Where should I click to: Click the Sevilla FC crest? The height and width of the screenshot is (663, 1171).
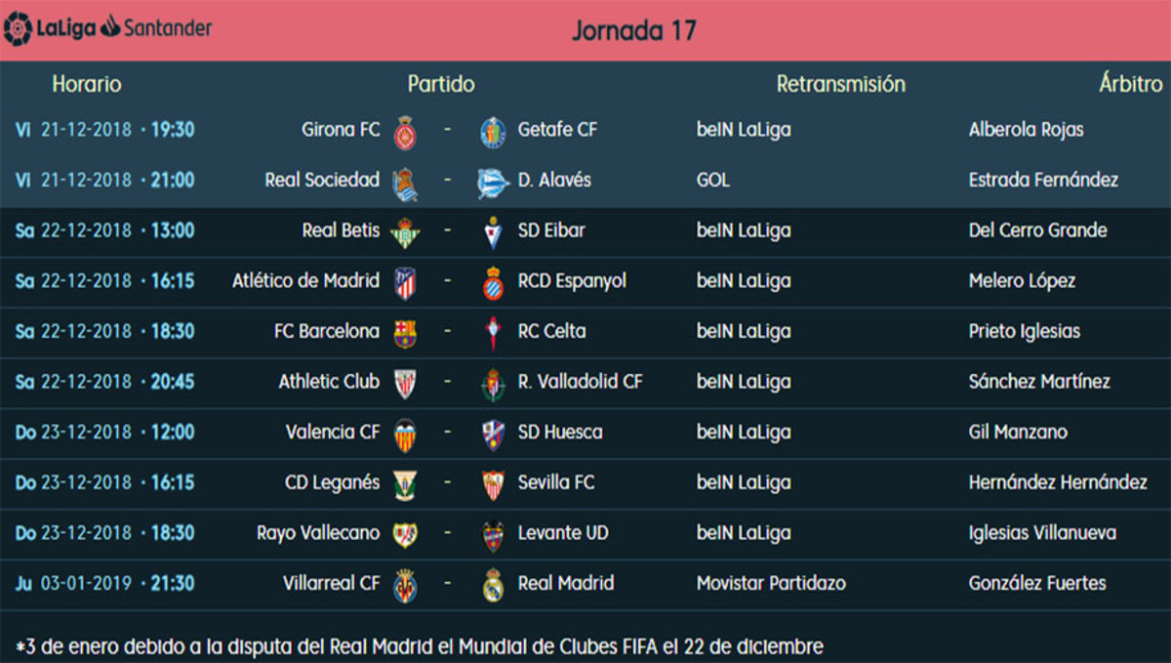click(x=494, y=484)
